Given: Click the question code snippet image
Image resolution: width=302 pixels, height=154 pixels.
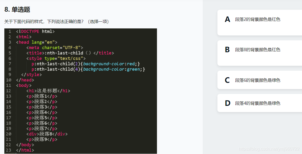Looking at the screenshot, I should tap(81, 91).
